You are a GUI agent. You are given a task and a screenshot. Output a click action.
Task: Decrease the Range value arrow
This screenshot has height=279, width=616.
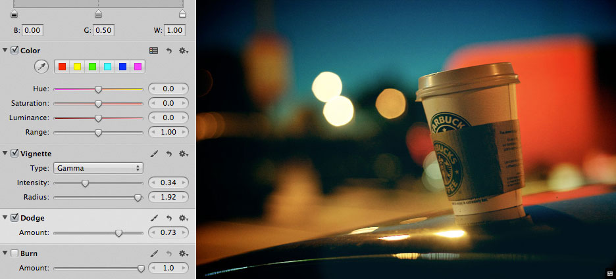coord(153,133)
